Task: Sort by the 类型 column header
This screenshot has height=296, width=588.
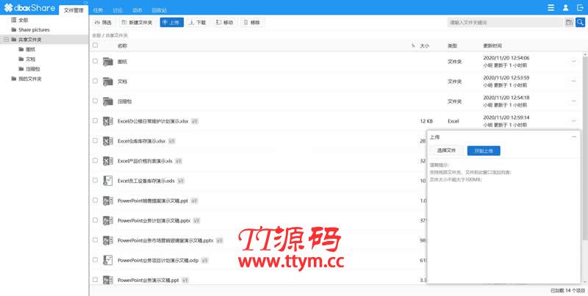Action: (x=452, y=46)
